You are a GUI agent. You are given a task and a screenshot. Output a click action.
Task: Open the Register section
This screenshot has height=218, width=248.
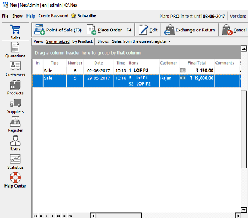click(x=15, y=125)
